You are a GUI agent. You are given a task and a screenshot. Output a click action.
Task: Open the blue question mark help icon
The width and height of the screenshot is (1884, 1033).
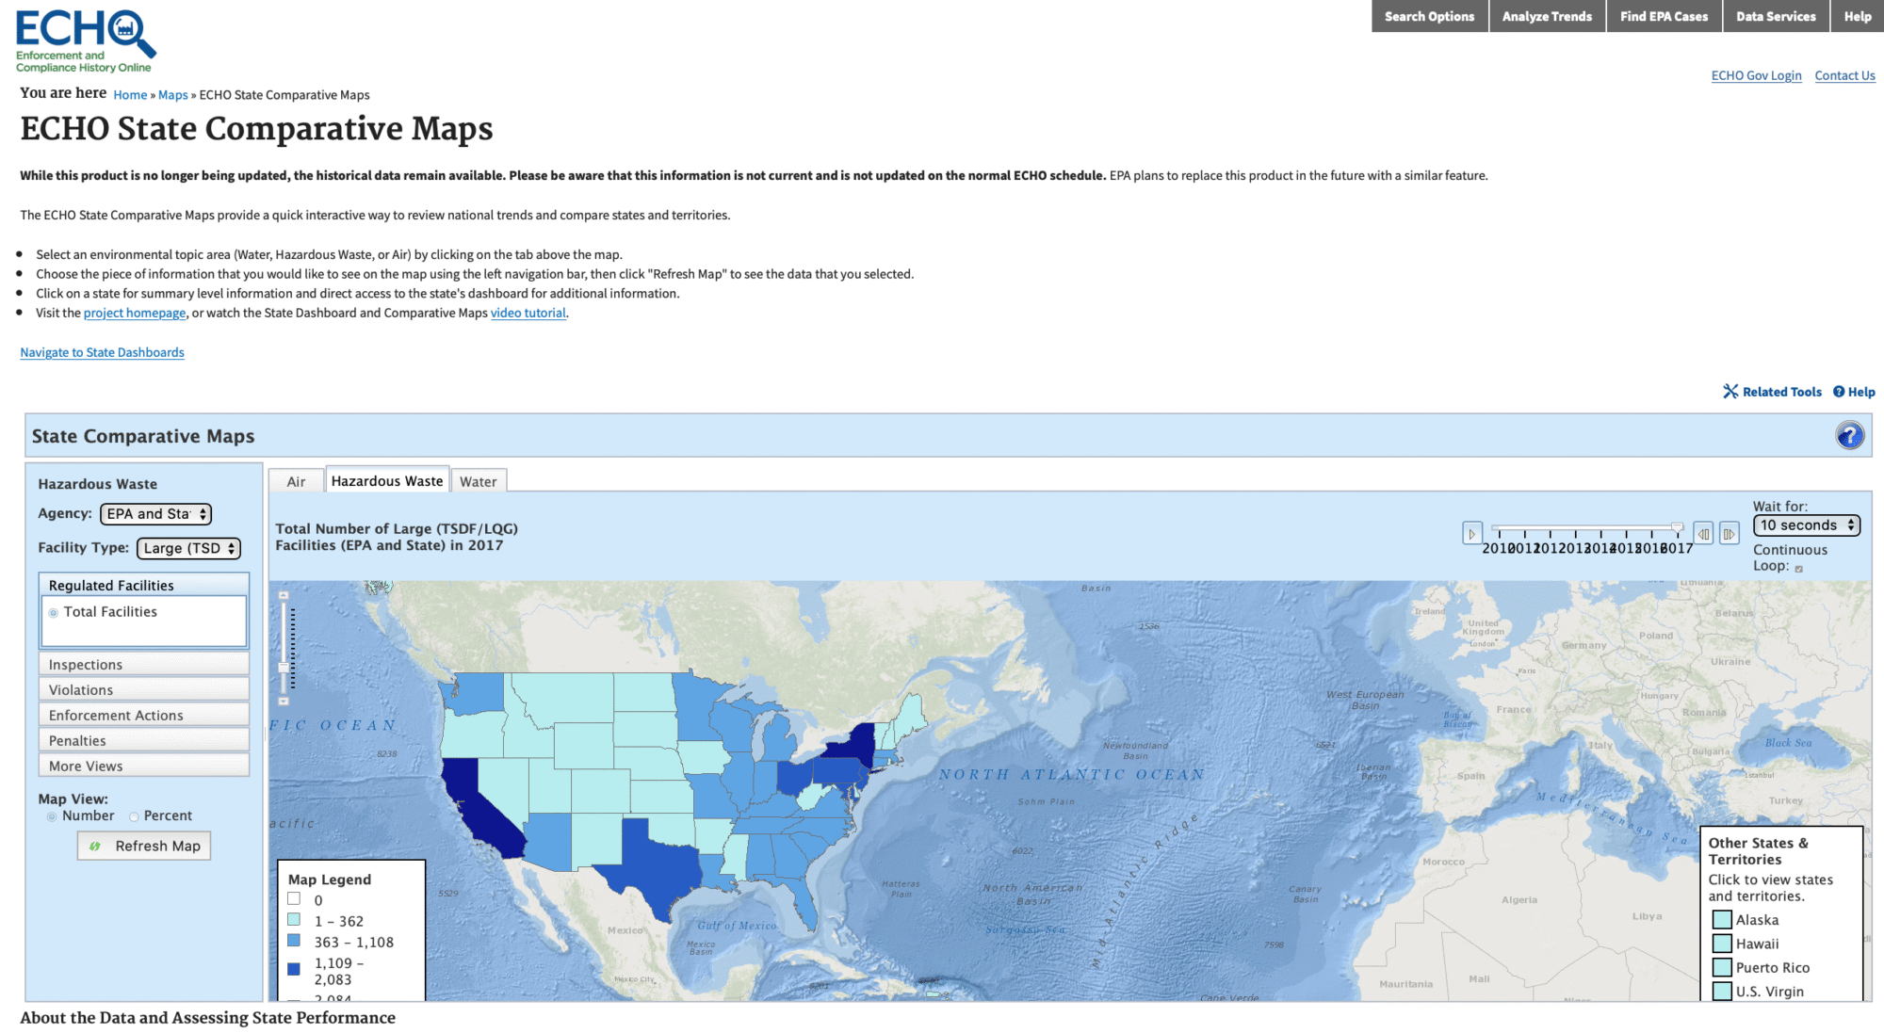[1849, 436]
